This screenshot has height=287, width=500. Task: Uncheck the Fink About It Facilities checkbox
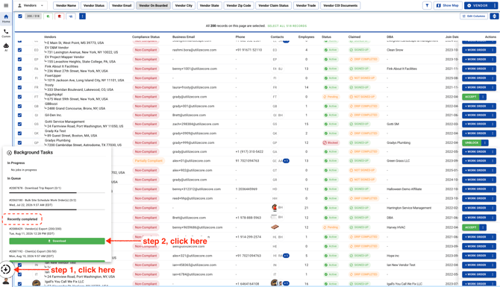point(19,69)
